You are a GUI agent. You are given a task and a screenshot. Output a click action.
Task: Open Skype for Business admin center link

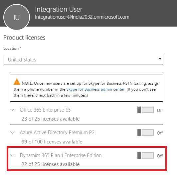tap(96, 89)
